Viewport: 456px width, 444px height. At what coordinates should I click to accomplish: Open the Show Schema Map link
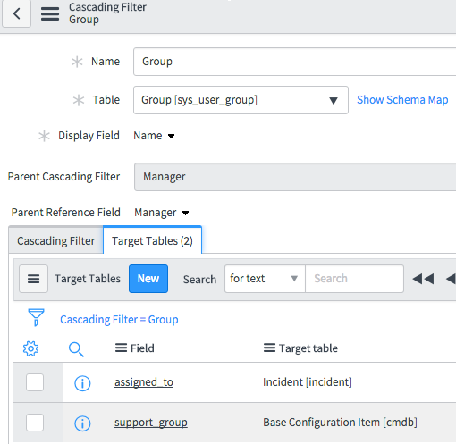[x=402, y=100]
